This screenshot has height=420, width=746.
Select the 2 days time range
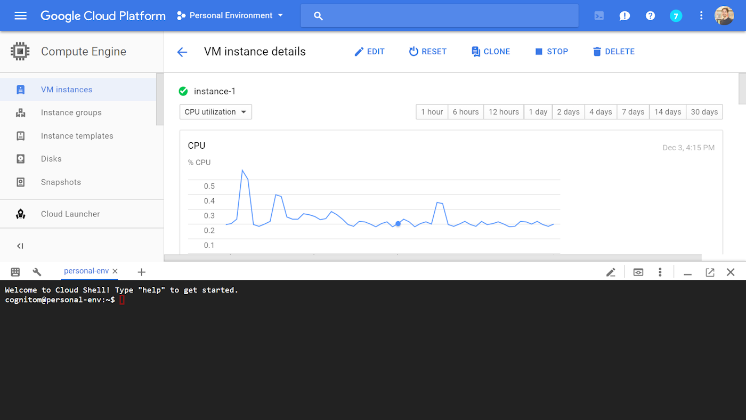(x=568, y=112)
